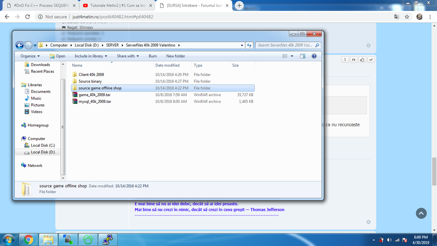This screenshot has width=437, height=246.
Task: Switch to the Tutoriale Metin2 YouTube tab
Action: pos(118,6)
